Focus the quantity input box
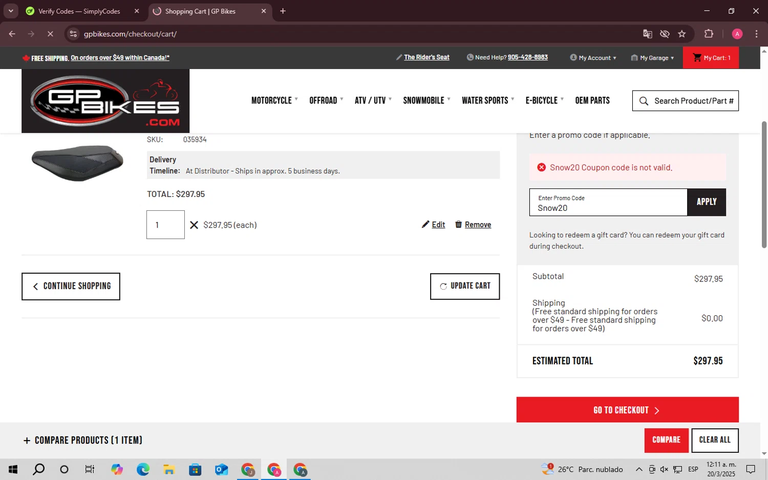The width and height of the screenshot is (768, 480). coord(165,225)
